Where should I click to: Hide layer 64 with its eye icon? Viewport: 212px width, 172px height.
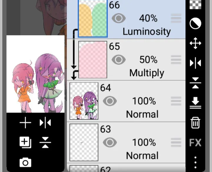tap(110, 101)
